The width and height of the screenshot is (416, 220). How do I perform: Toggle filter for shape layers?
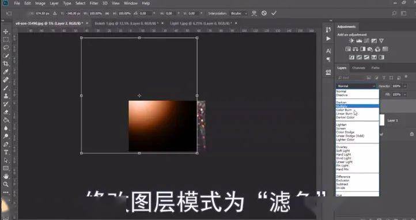pos(391,78)
